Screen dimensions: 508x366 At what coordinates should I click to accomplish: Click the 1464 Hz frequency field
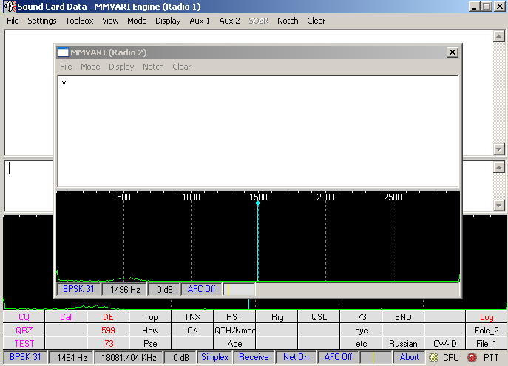pos(71,357)
